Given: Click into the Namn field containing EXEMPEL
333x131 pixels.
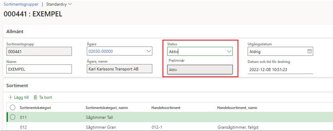Looking at the screenshot, I should coord(39,70).
